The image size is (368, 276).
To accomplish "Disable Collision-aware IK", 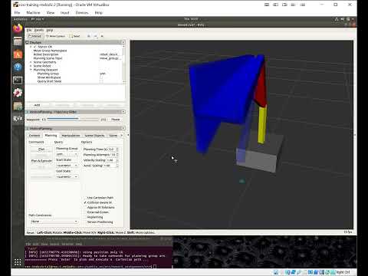I will click(x=85, y=202).
